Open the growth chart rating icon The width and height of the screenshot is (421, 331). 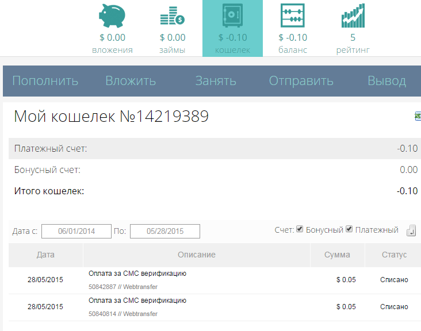353,16
